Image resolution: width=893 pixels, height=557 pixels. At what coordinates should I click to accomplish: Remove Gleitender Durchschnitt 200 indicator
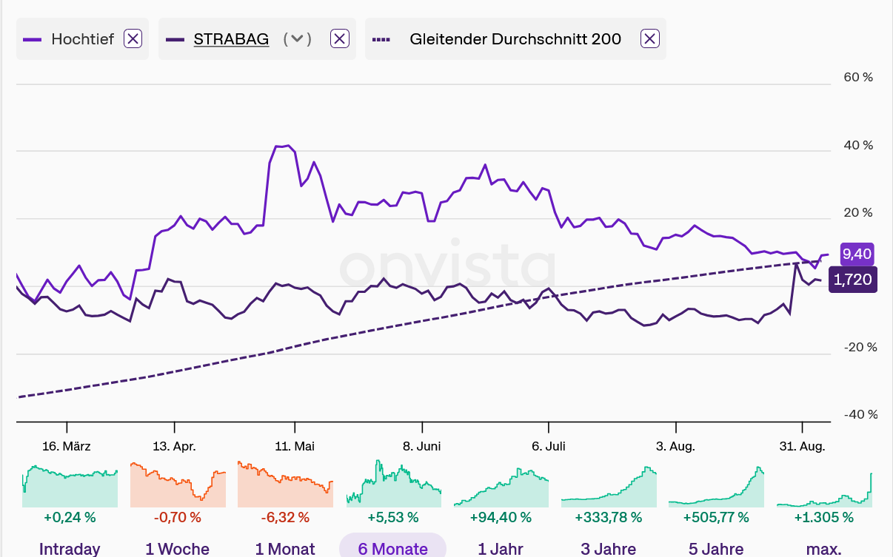tap(649, 39)
